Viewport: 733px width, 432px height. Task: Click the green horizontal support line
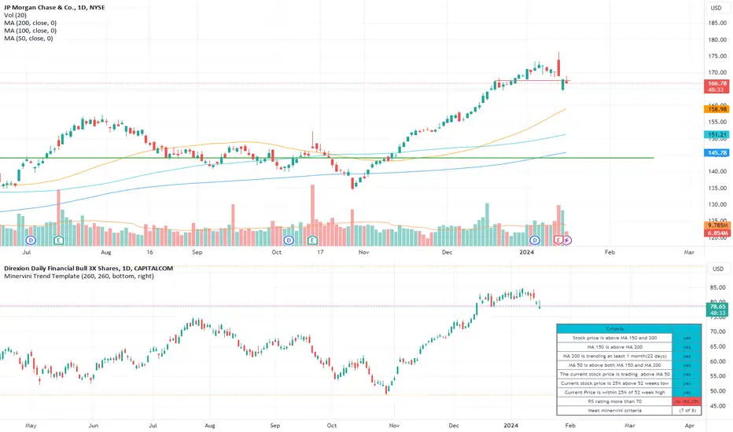coord(326,158)
